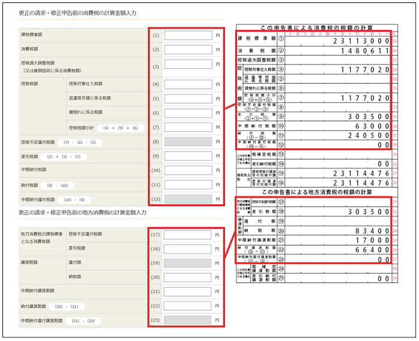Select the 控除不足還付税額 (17) input field
419x341 pixels.
tap(188, 235)
